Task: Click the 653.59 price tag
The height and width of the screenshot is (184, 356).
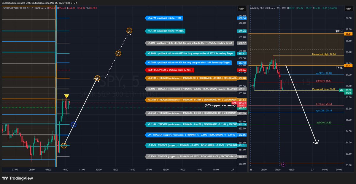Action: pos(242,113)
